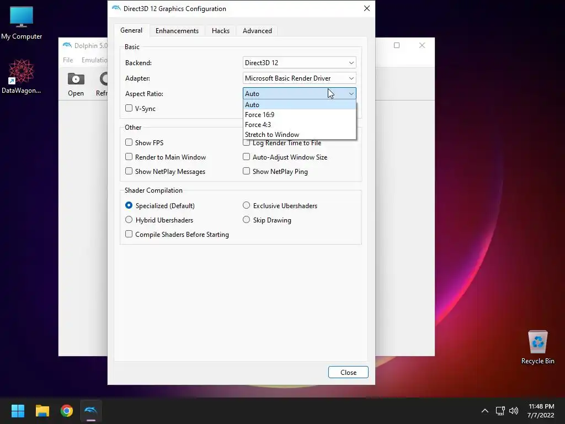Viewport: 565px width, 424px height.
Task: Toggle Show NetPlay Messages
Action: pyautogui.click(x=129, y=171)
